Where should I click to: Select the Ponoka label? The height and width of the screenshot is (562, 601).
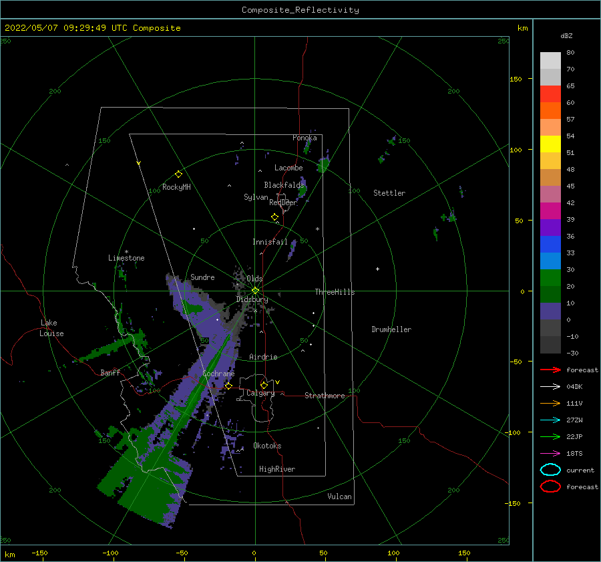click(x=305, y=138)
